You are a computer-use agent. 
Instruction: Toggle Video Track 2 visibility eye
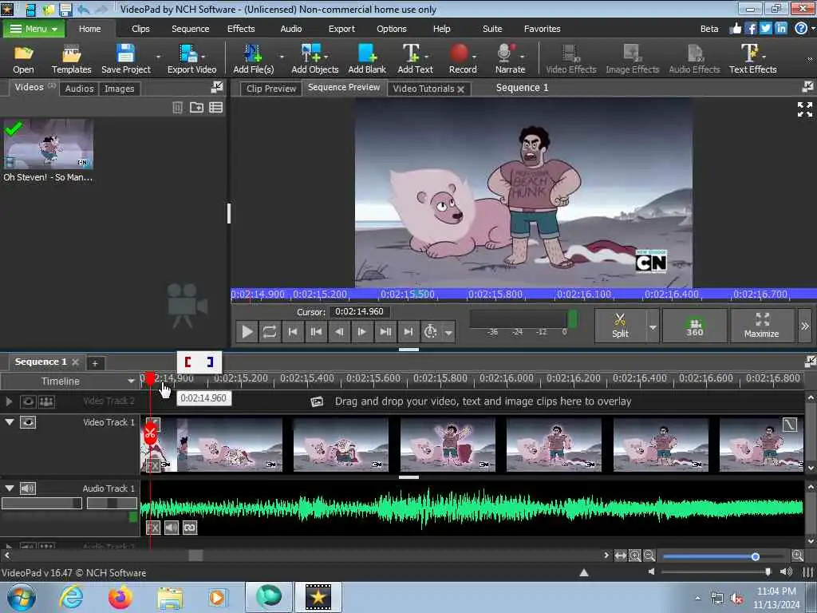[28, 401]
